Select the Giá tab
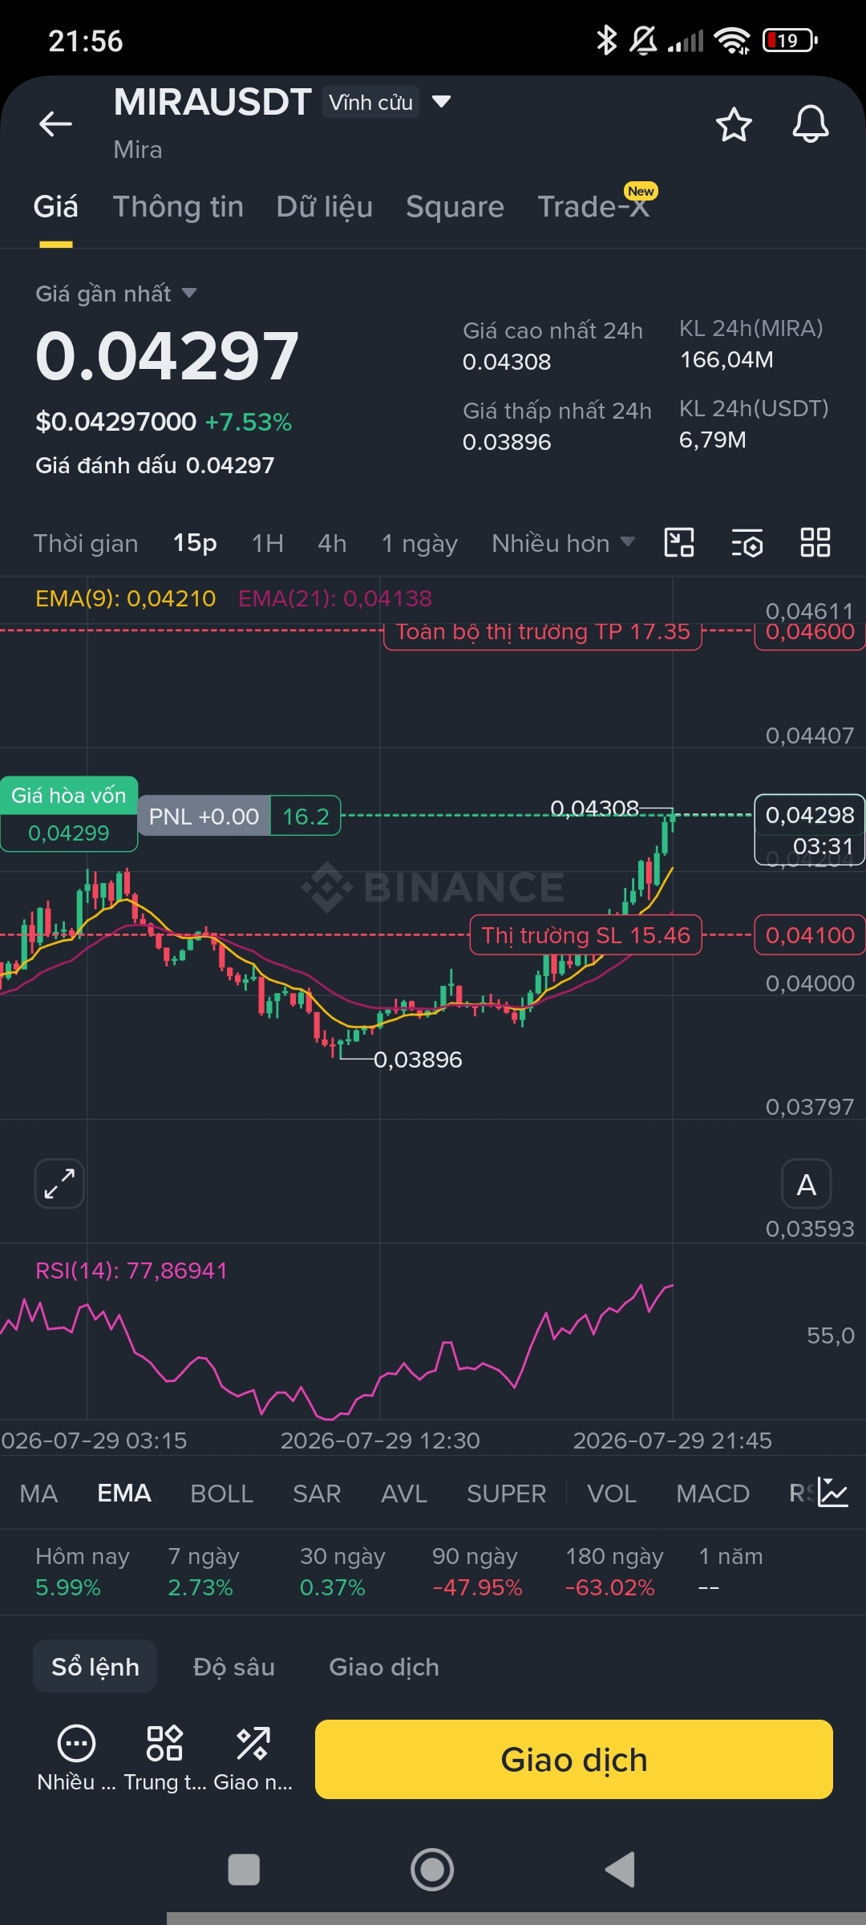Image resolution: width=866 pixels, height=1925 pixels. coord(55,207)
